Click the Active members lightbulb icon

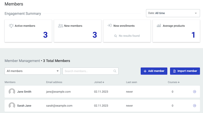11,26
